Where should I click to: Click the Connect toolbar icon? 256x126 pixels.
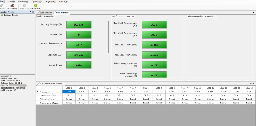pos(1,6)
